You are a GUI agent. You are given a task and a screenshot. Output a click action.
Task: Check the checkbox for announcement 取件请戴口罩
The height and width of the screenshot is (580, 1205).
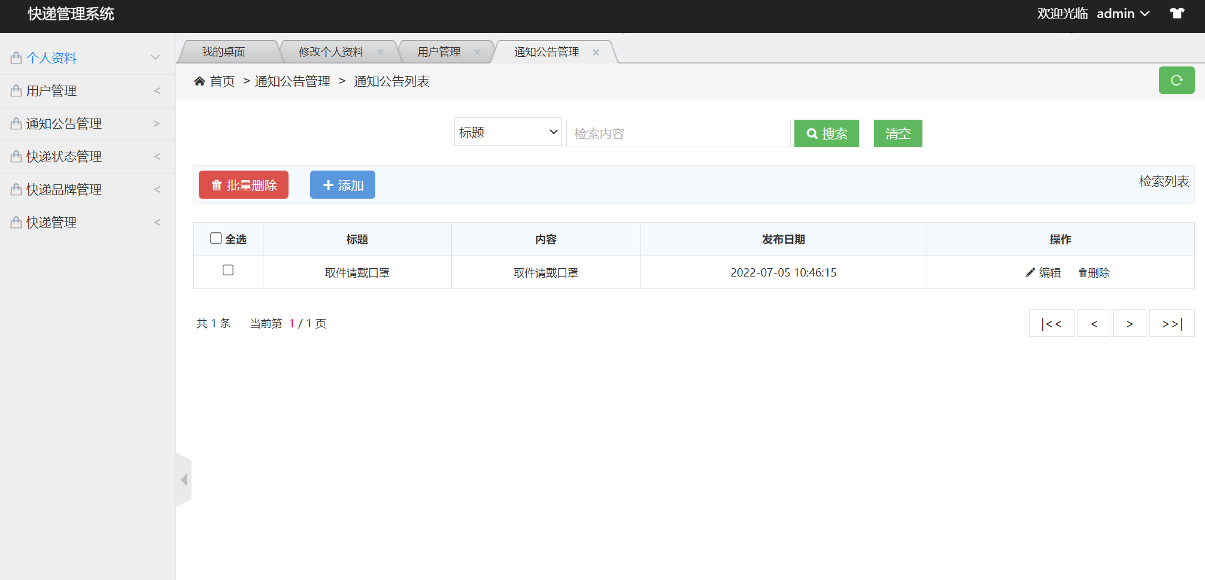click(228, 271)
